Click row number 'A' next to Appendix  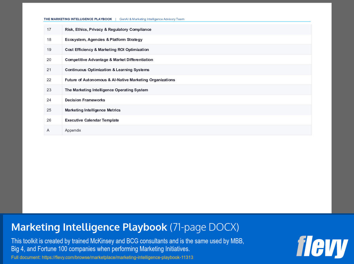click(48, 130)
